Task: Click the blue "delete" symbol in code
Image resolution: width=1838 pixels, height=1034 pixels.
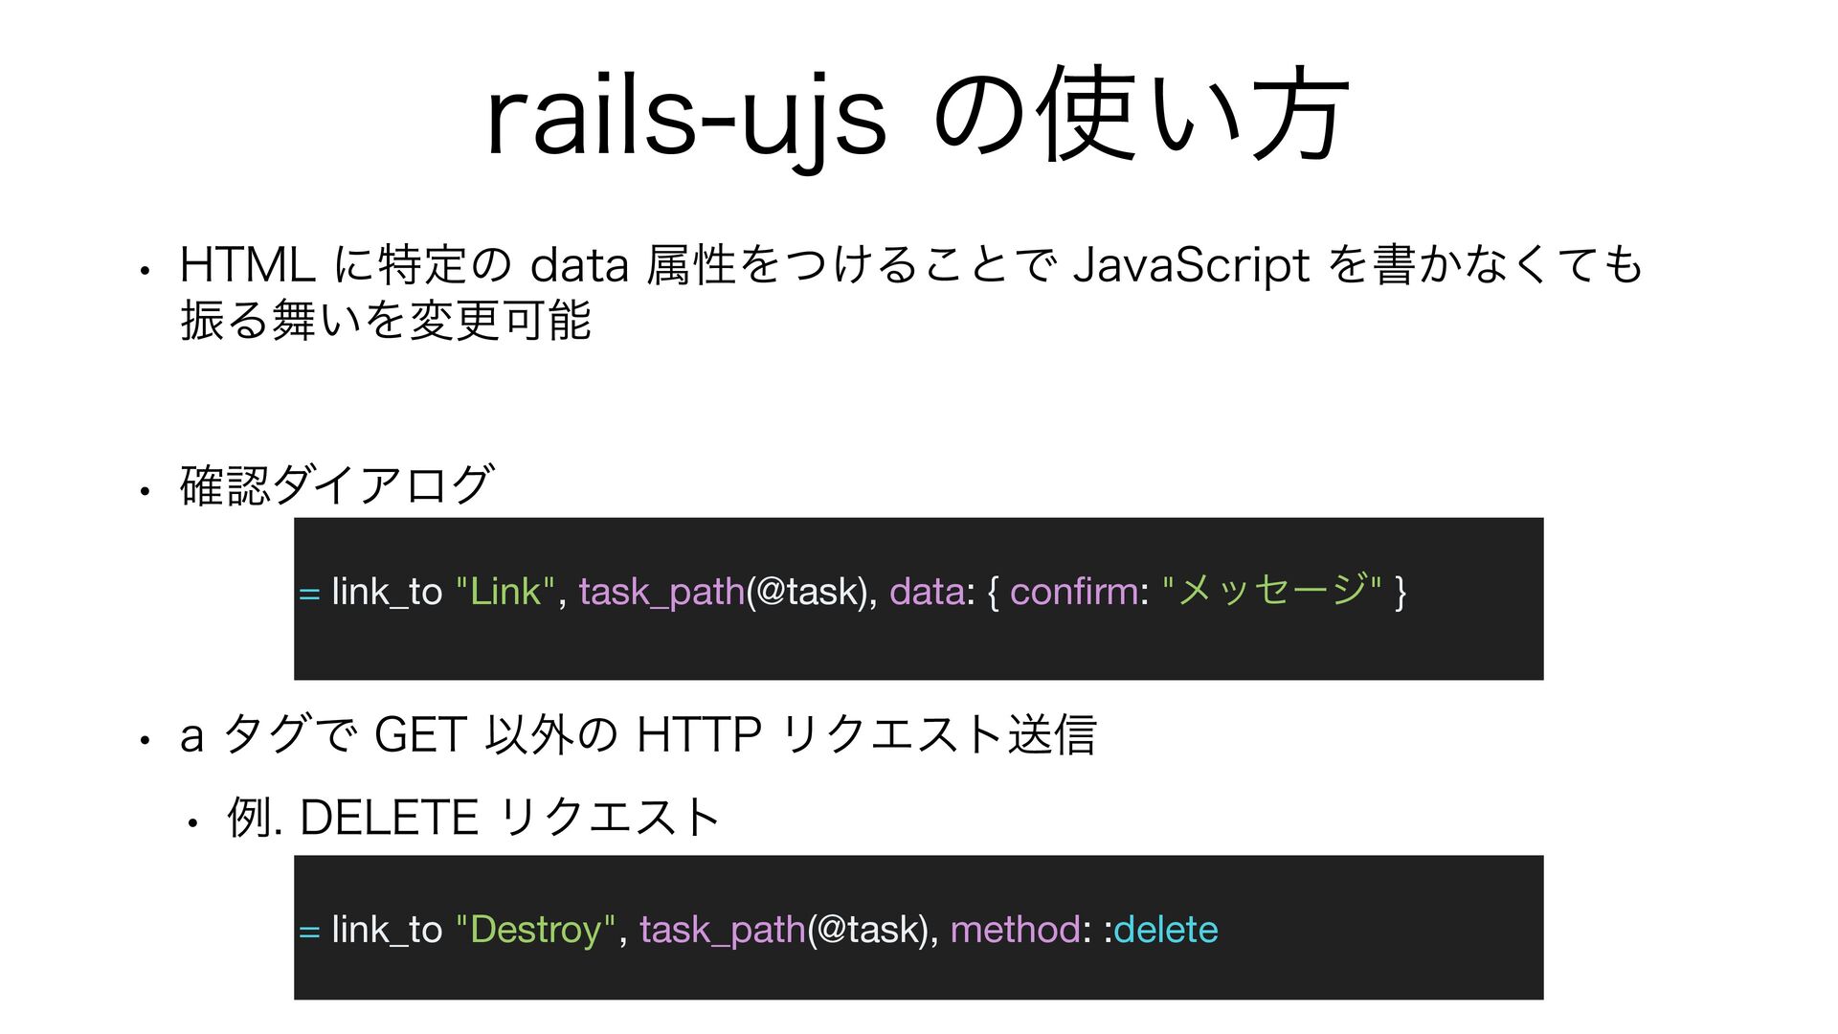Action: [x=1166, y=930]
